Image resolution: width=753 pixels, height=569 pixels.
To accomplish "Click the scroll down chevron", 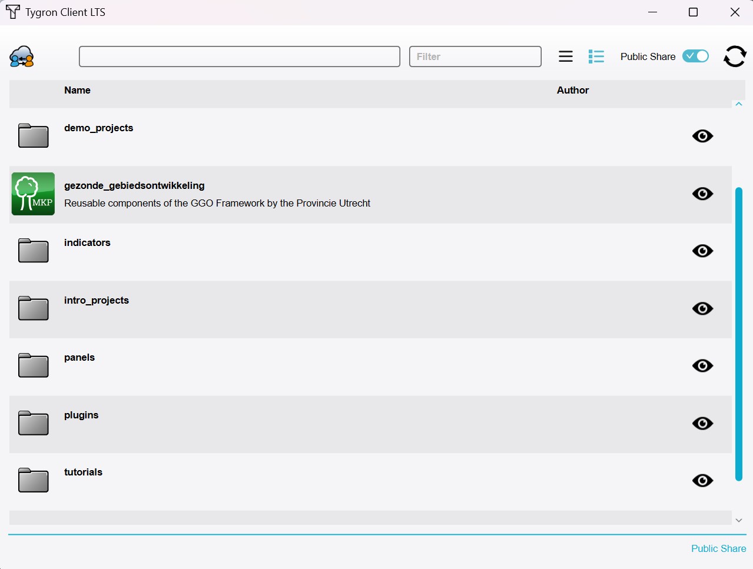I will click(x=739, y=520).
